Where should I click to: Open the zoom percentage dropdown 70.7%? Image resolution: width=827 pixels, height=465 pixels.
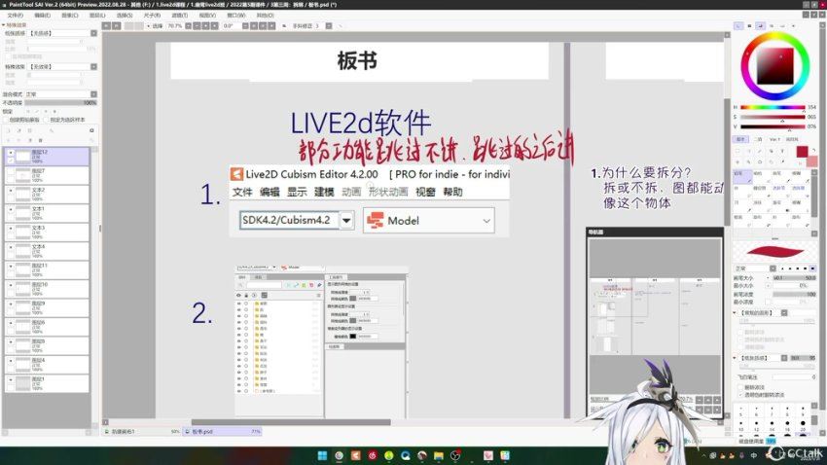[x=189, y=25]
